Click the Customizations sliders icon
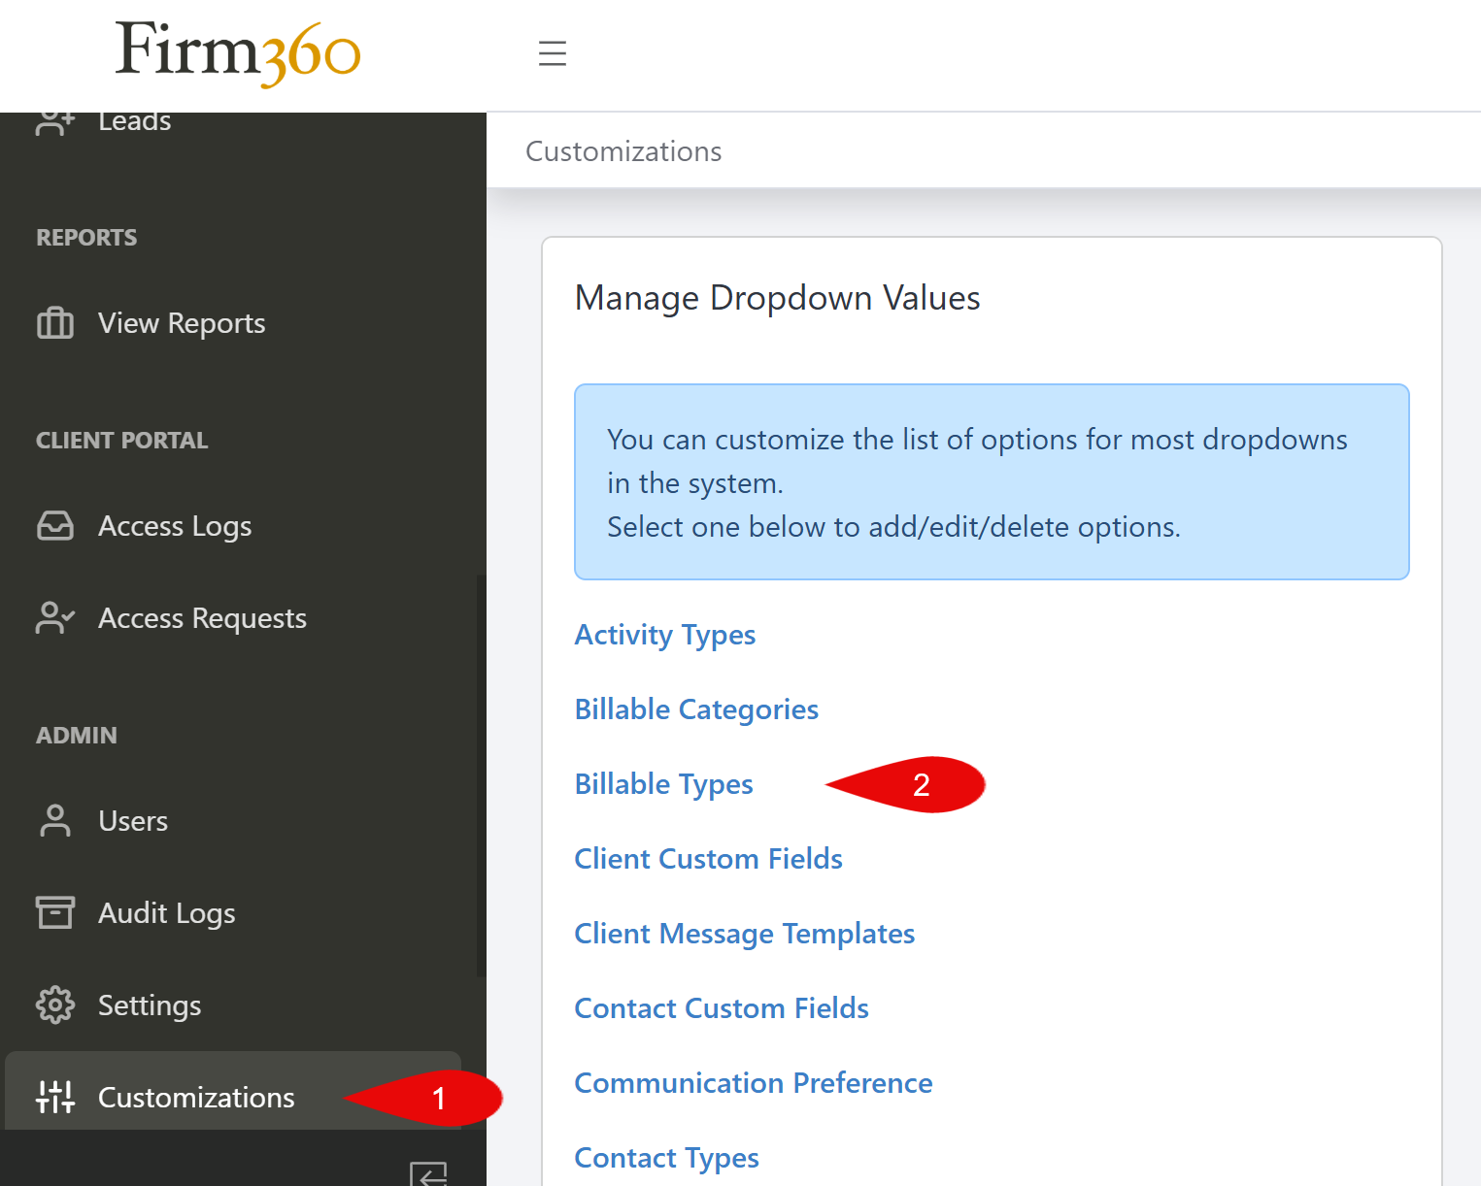The height and width of the screenshot is (1186, 1481). click(x=55, y=1097)
